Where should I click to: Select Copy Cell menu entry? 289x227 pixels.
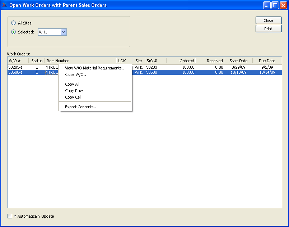click(x=73, y=97)
